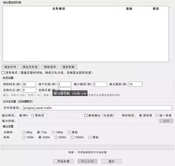175x166 pixels.
Task: Click the 选择 directory button
Action: 166,121
